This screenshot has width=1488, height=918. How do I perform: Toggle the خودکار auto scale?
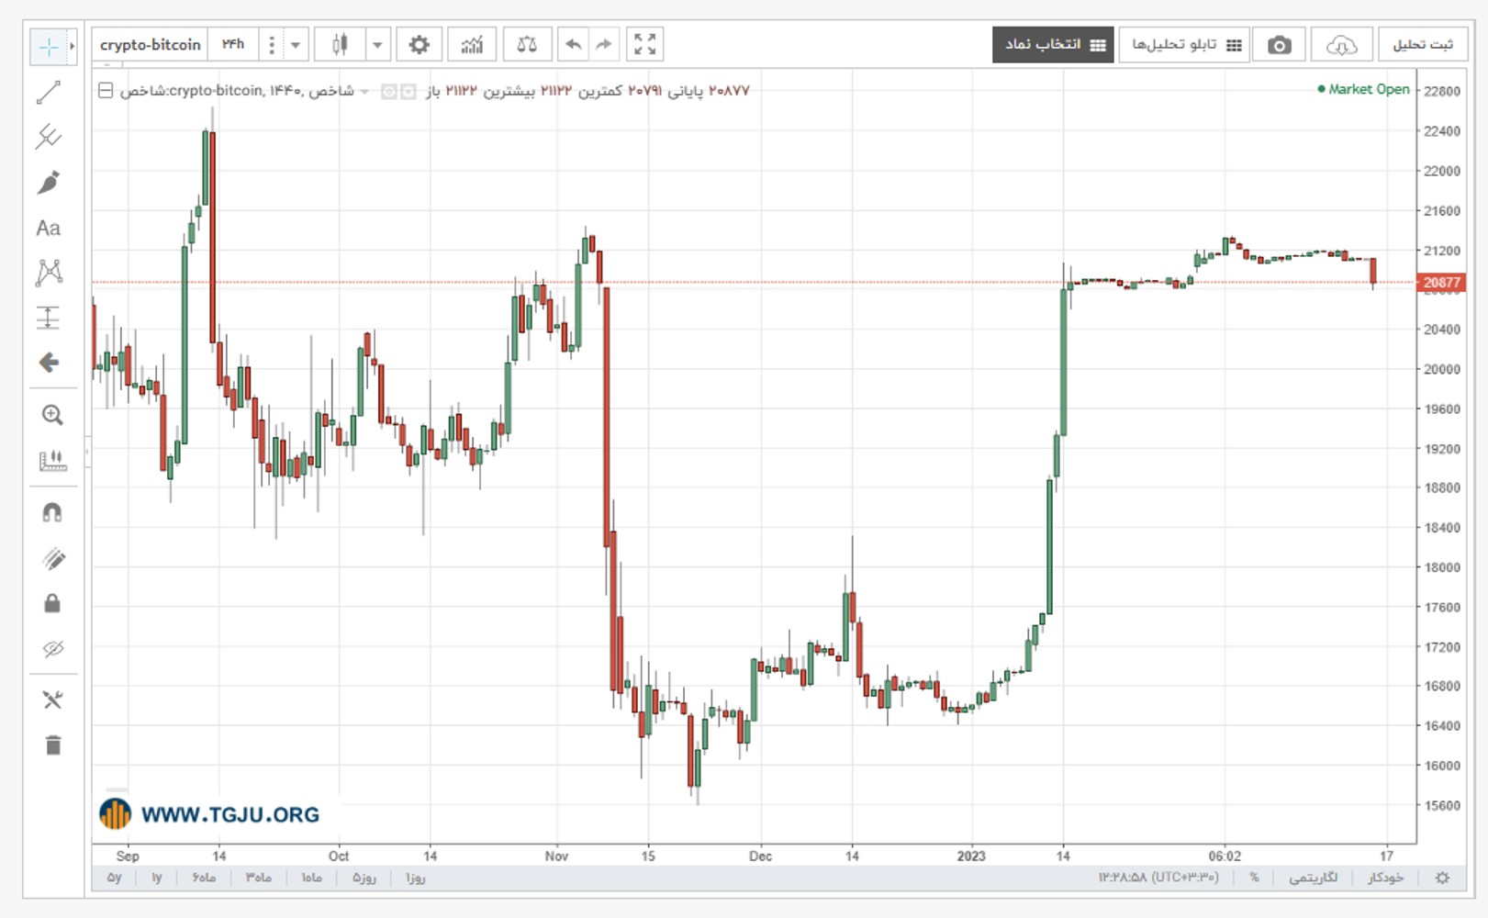(x=1385, y=878)
